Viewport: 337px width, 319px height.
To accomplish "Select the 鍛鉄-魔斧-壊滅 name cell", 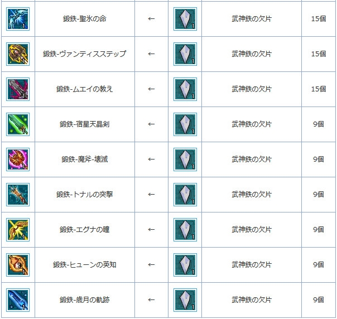I will tap(85, 159).
